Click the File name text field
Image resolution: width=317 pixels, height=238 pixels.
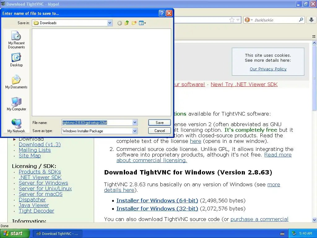[x=97, y=122]
